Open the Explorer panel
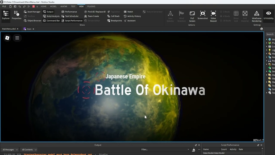 5,16
